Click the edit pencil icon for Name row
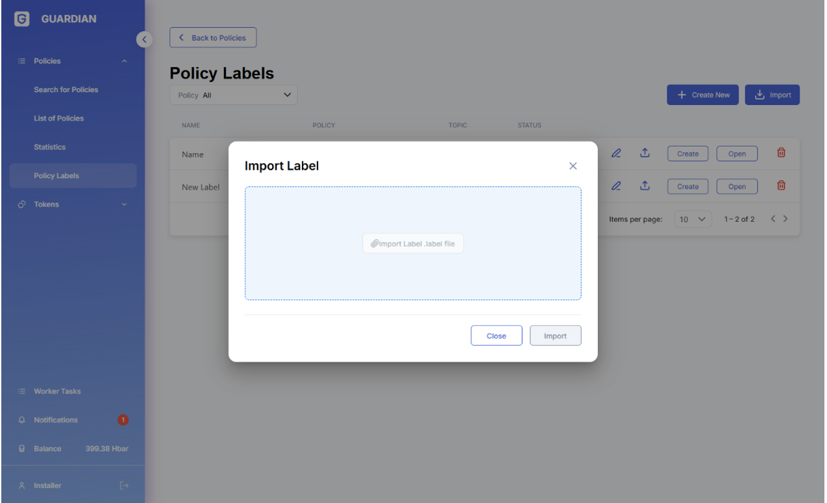The width and height of the screenshot is (827, 503). (x=616, y=154)
